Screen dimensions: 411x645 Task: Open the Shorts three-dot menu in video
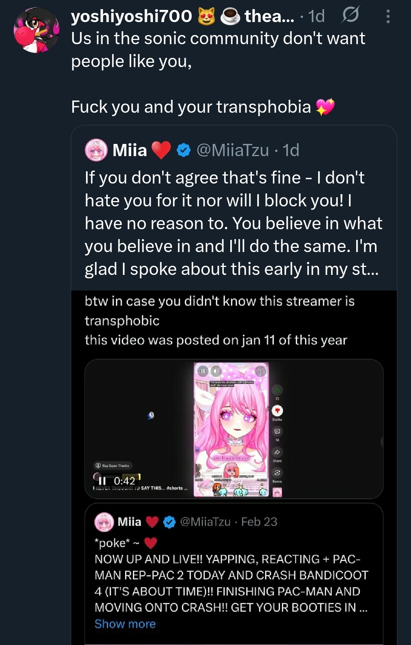click(260, 371)
